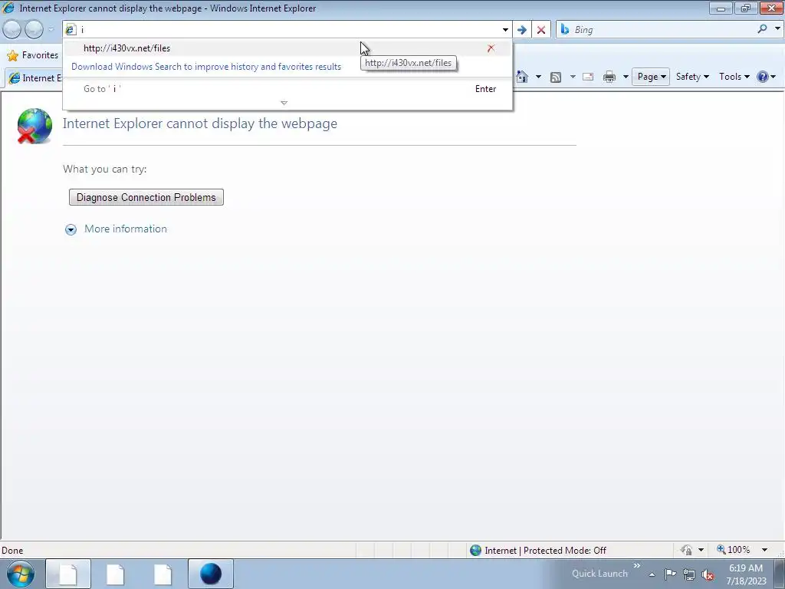Select the Internet Explorer page tab

click(x=35, y=77)
